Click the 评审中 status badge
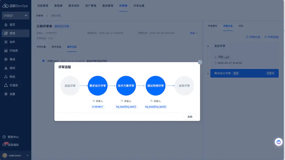This screenshot has width=285, height=160. [x=270, y=73]
